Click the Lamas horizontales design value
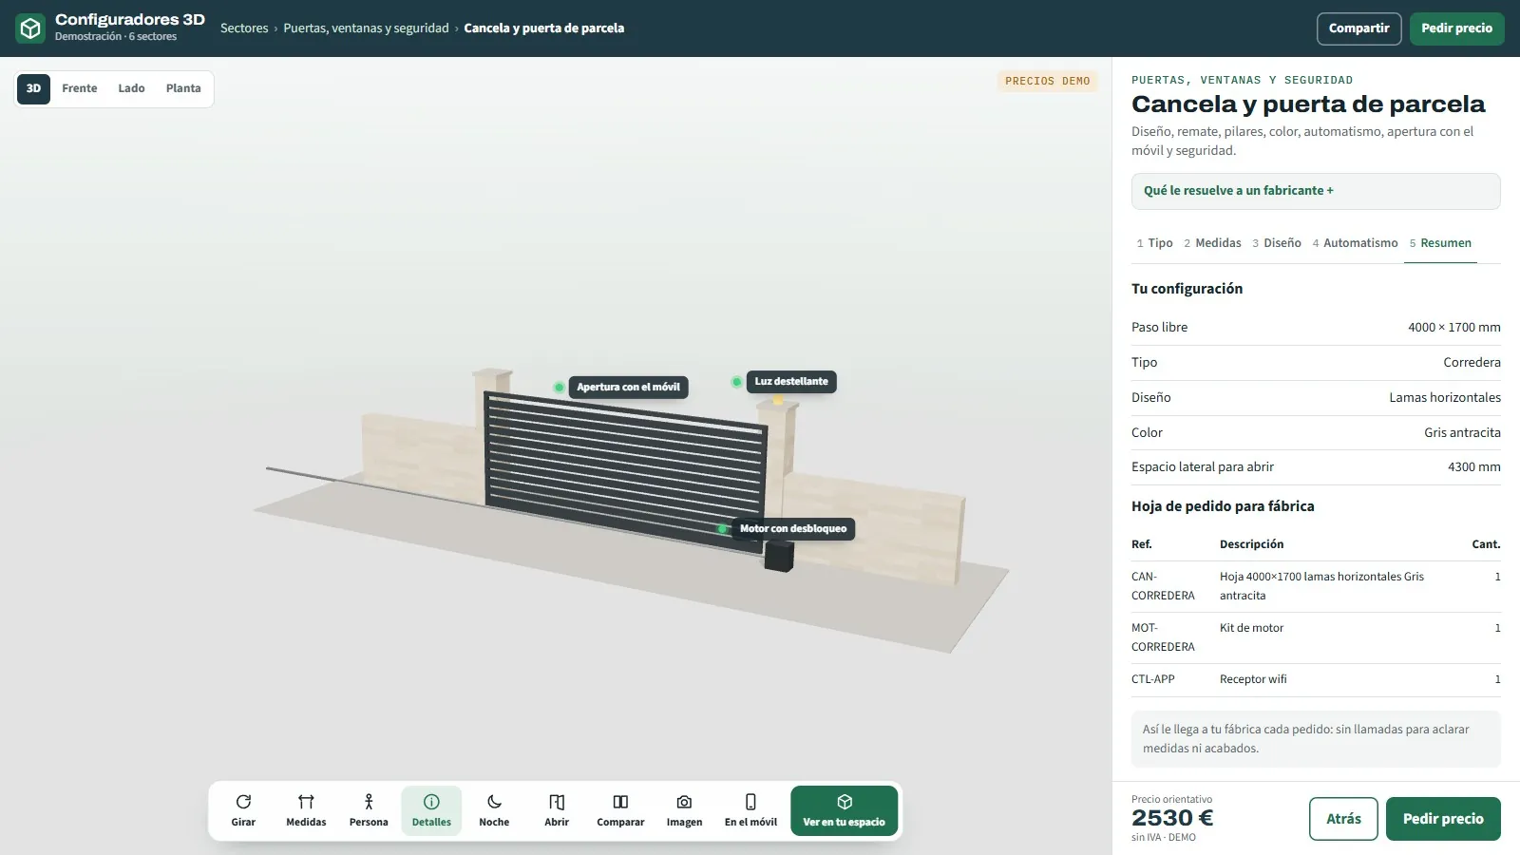The image size is (1520, 855). [x=1445, y=398]
